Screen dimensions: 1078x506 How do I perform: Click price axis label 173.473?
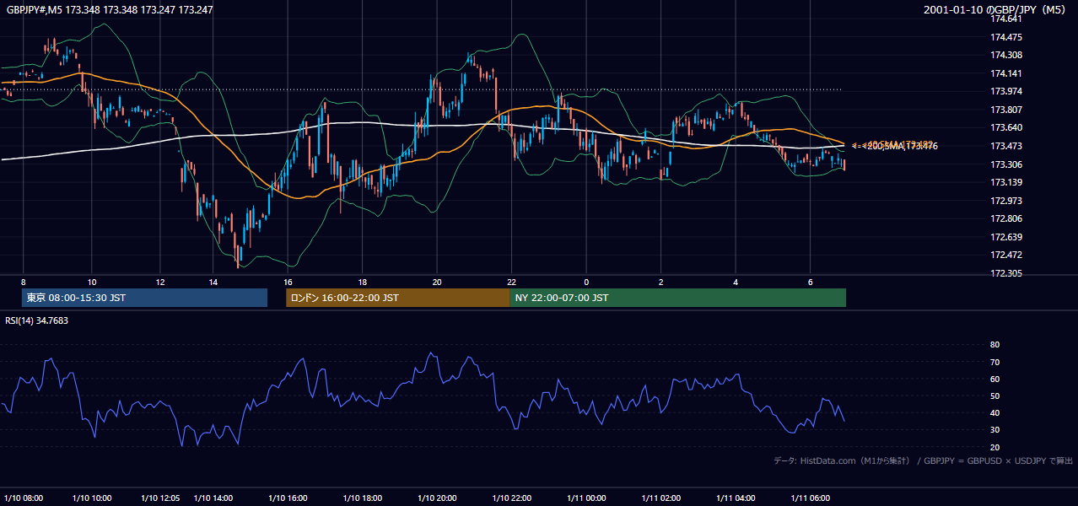pyautogui.click(x=1005, y=146)
